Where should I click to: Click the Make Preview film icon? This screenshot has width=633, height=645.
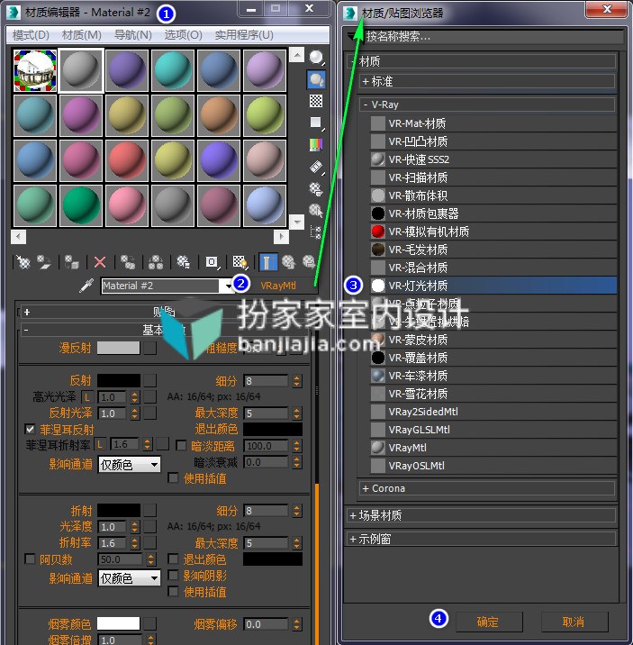click(316, 167)
